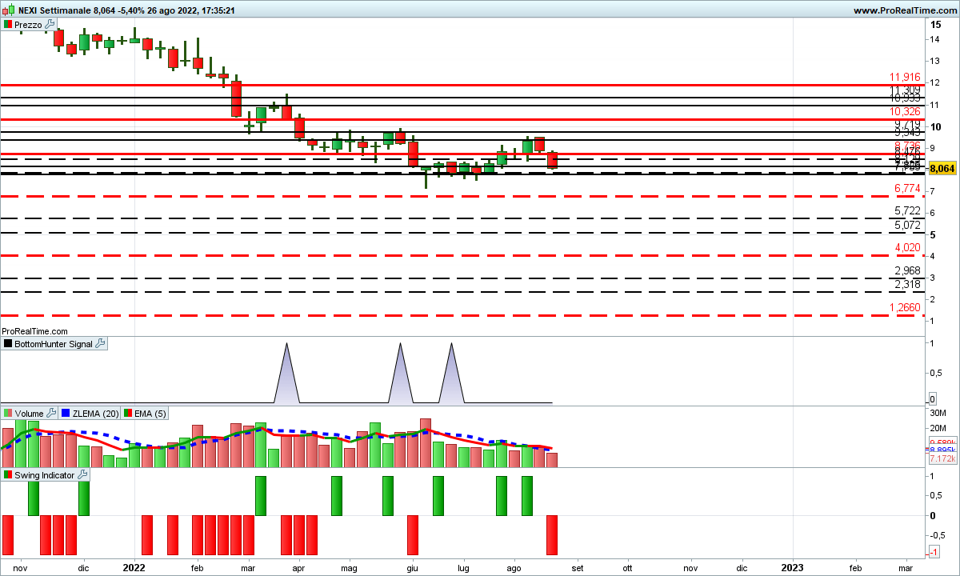The height and width of the screenshot is (576, 960).
Task: Click the 2023 label on time axis
Action: [792, 567]
